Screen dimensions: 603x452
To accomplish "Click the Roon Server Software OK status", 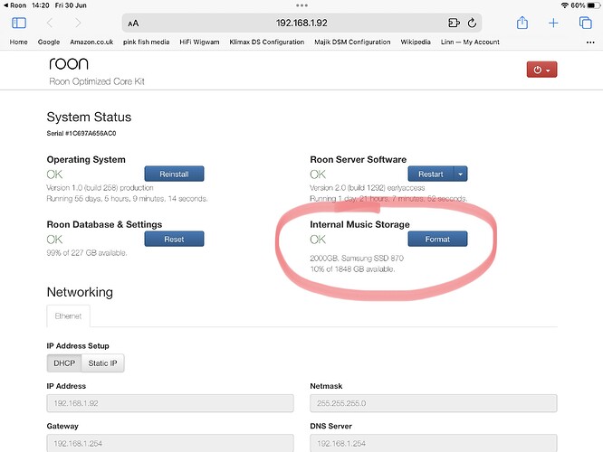I will (x=318, y=174).
